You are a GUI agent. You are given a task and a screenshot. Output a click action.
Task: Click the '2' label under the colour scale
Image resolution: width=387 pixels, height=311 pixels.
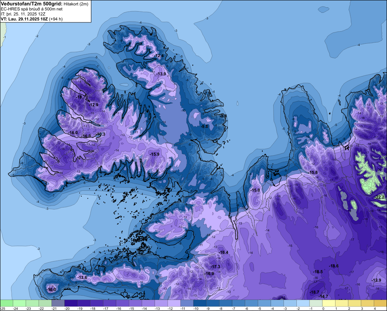click(x=349, y=309)
